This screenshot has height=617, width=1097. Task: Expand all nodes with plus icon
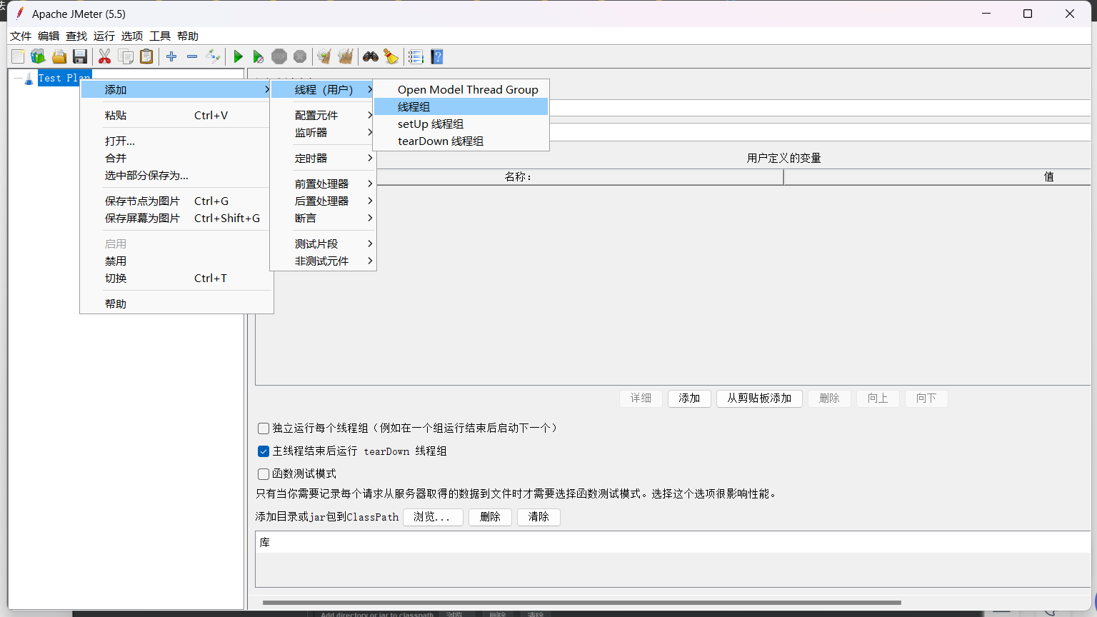171,56
